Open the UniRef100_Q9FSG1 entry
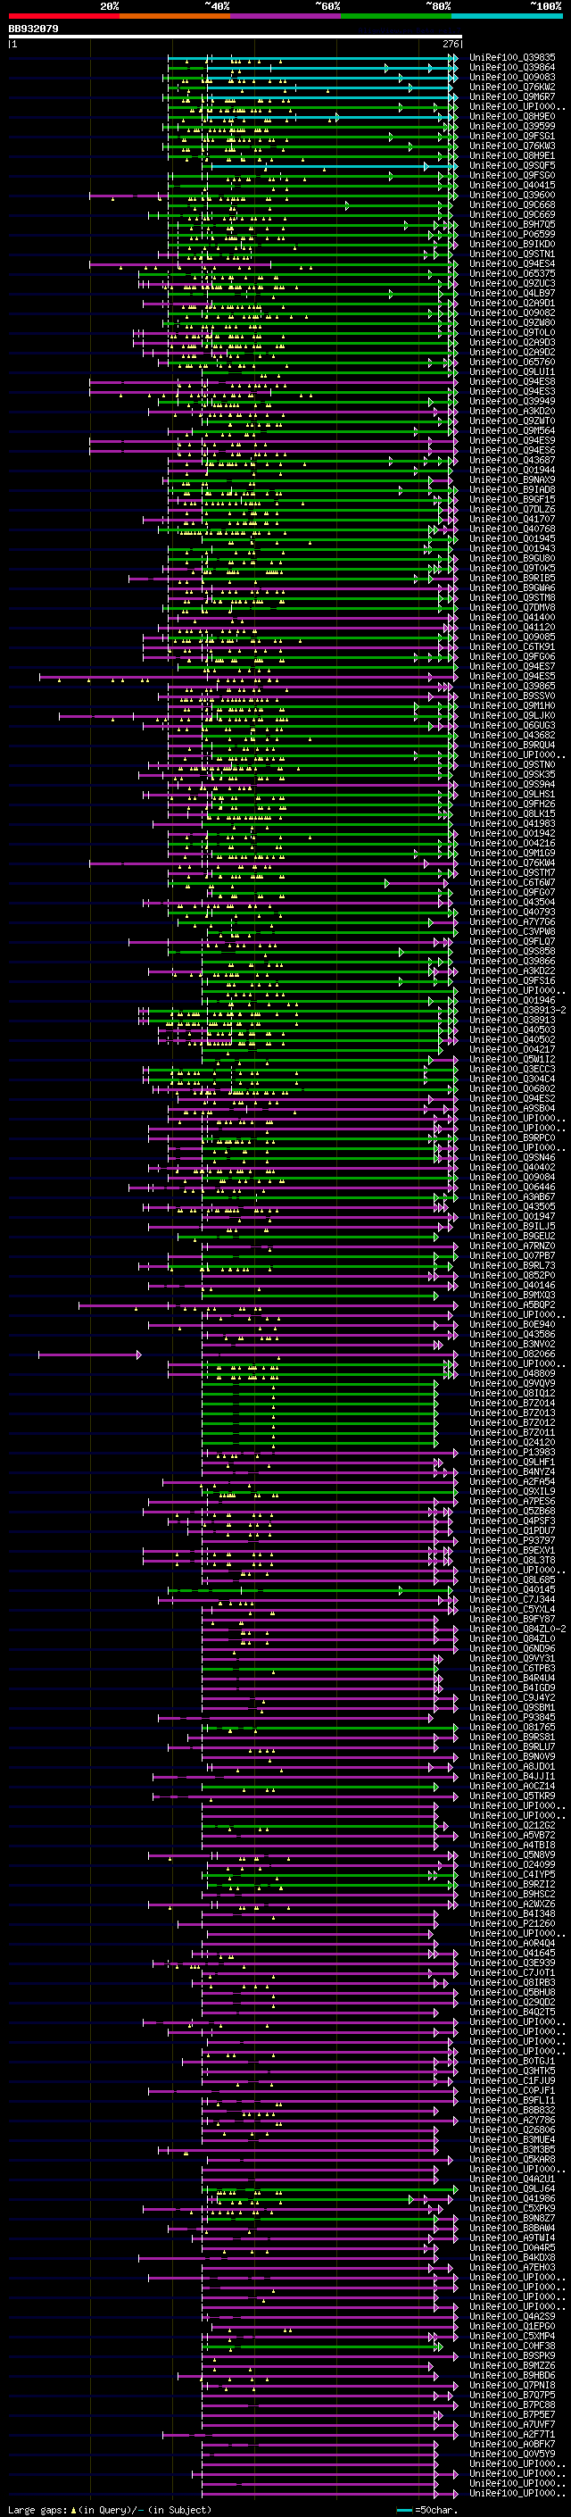The width and height of the screenshot is (571, 2517). click(x=512, y=136)
